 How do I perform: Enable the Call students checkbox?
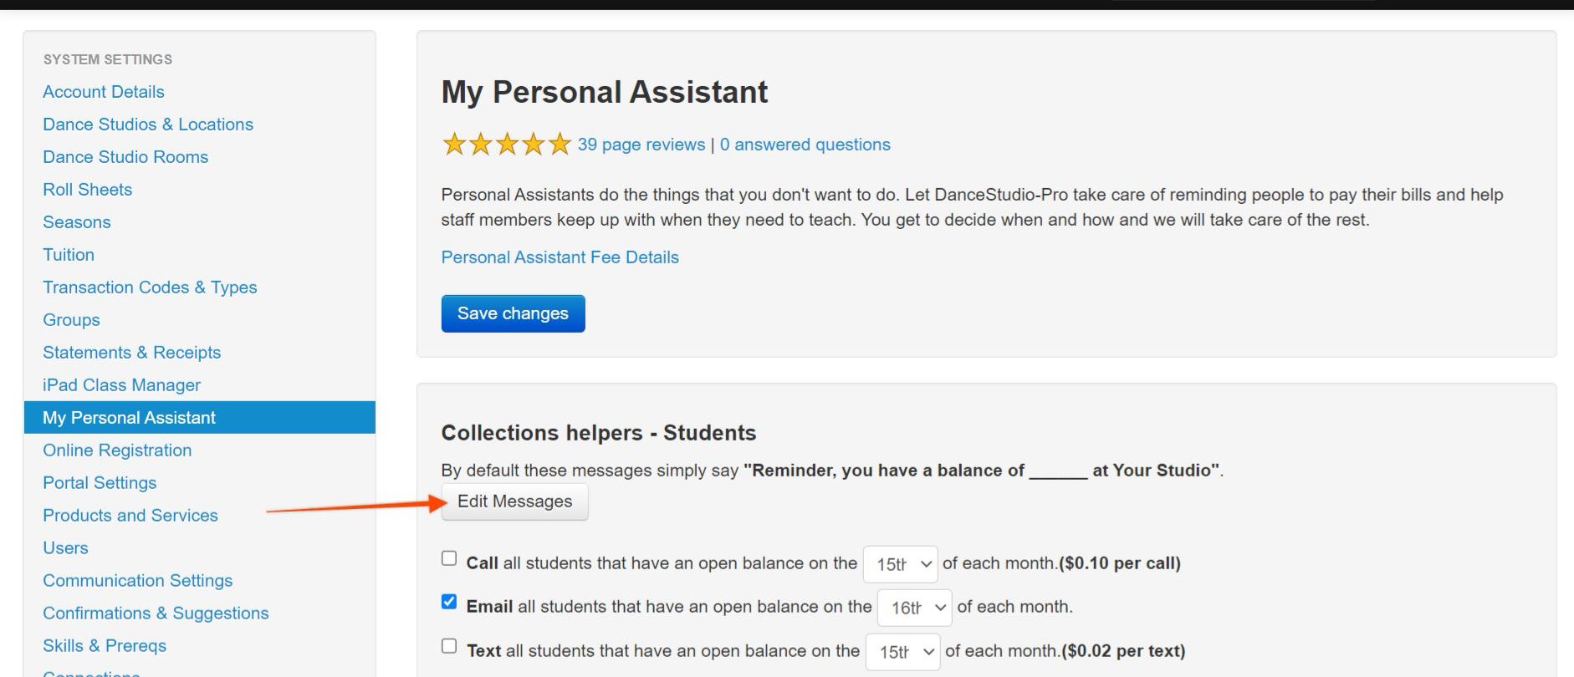(x=449, y=558)
